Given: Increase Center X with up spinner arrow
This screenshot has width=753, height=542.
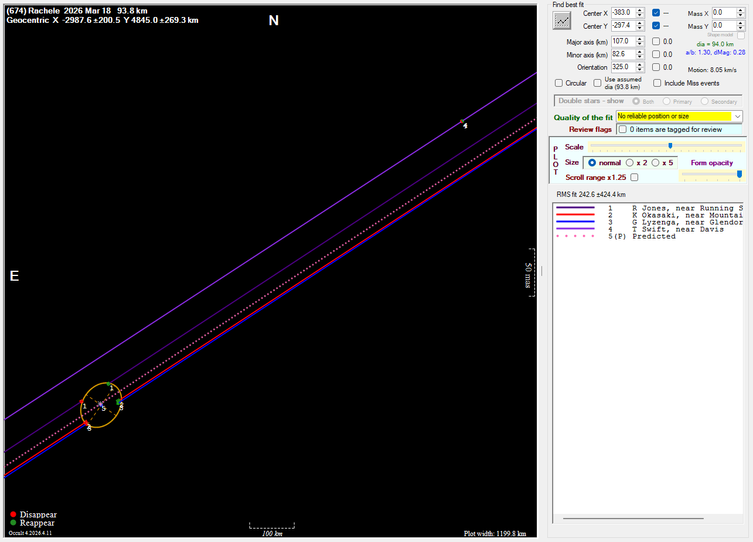Looking at the screenshot, I should 640,10.
